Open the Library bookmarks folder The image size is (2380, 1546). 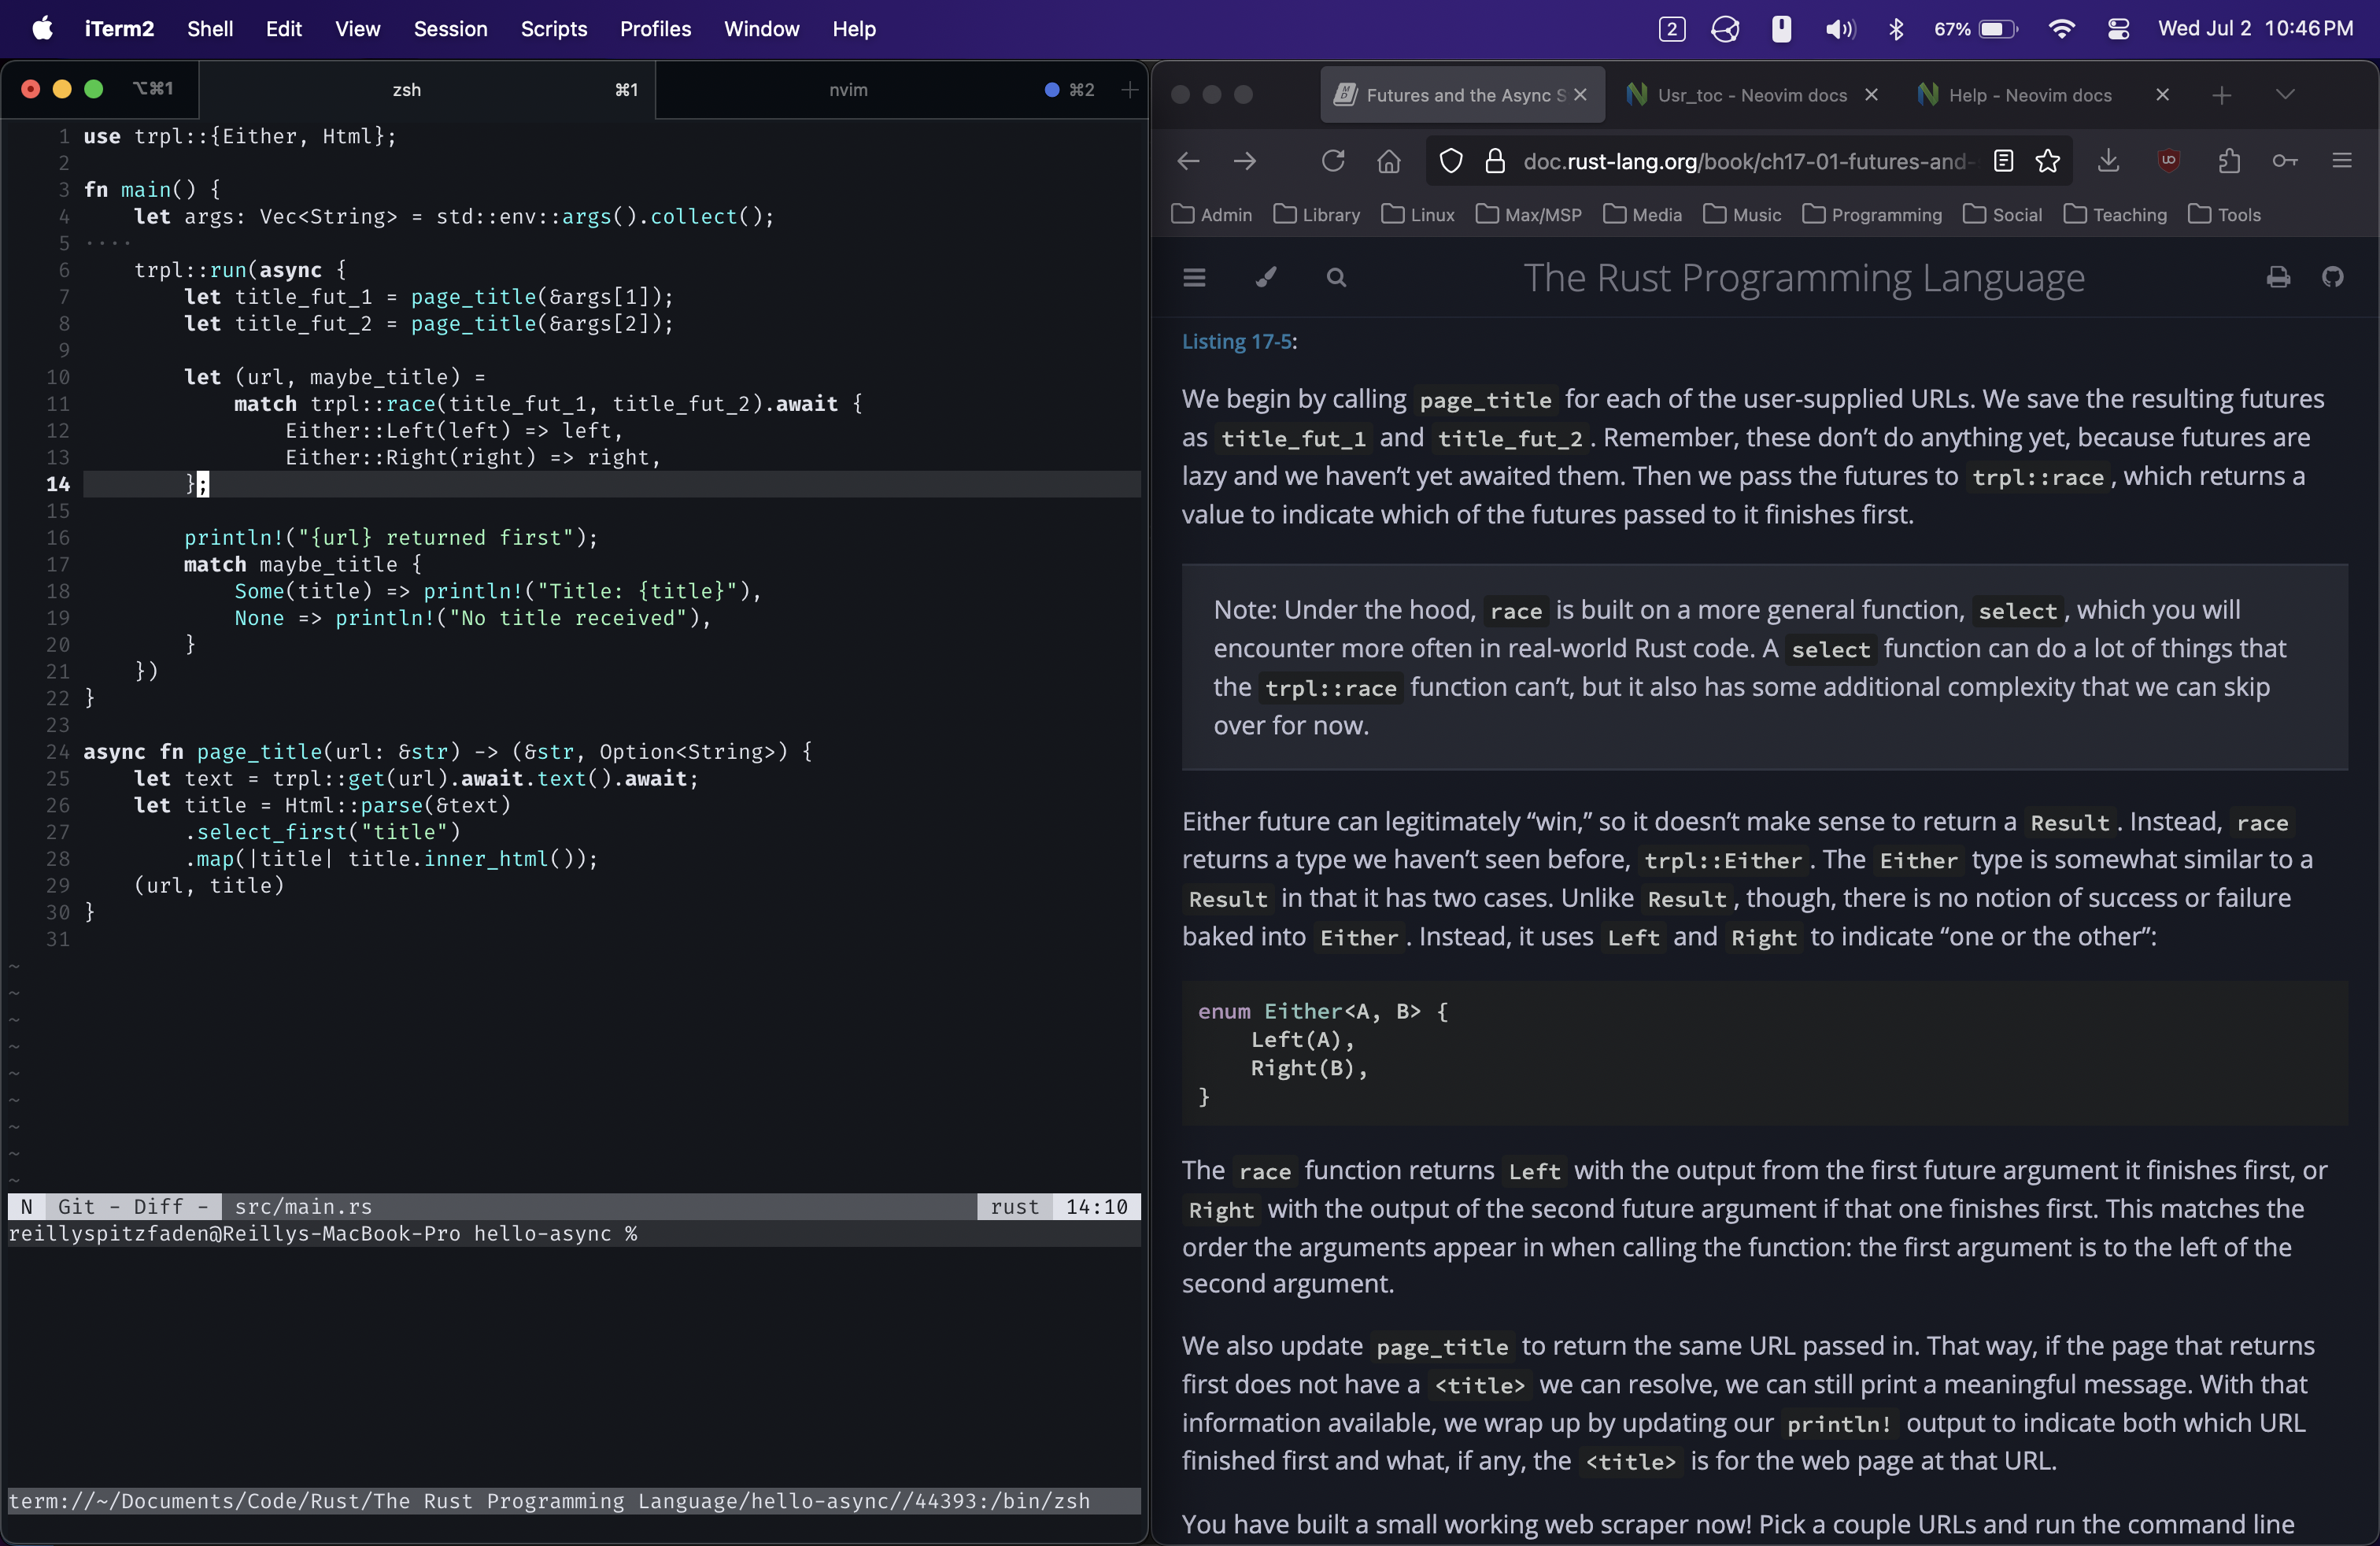1316,215
